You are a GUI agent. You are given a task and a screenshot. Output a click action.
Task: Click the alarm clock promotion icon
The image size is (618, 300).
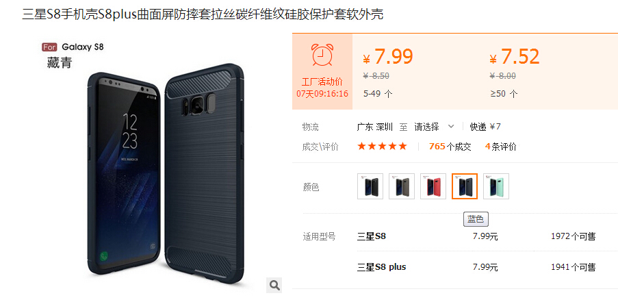point(322,55)
